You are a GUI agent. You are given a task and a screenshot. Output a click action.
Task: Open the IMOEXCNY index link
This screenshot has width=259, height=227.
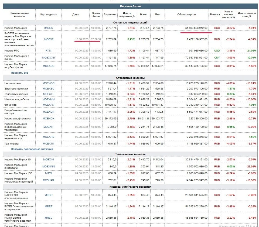click(48, 58)
